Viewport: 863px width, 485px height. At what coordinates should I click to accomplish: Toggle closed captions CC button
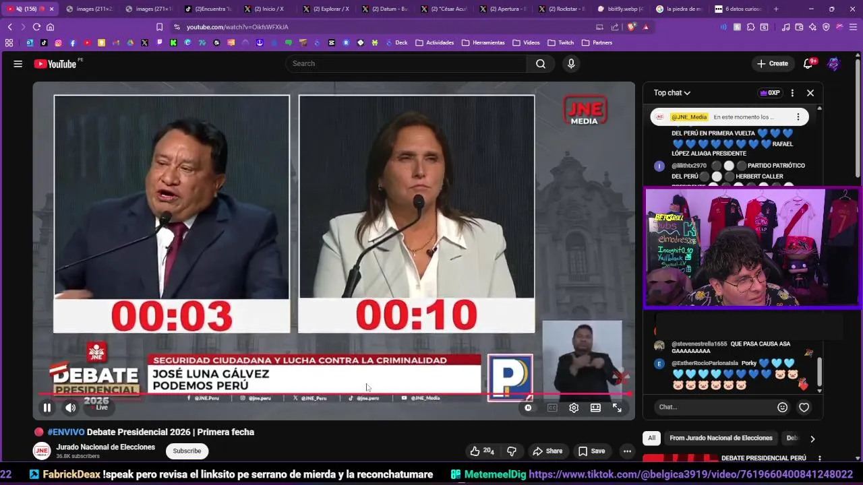pyautogui.click(x=552, y=408)
